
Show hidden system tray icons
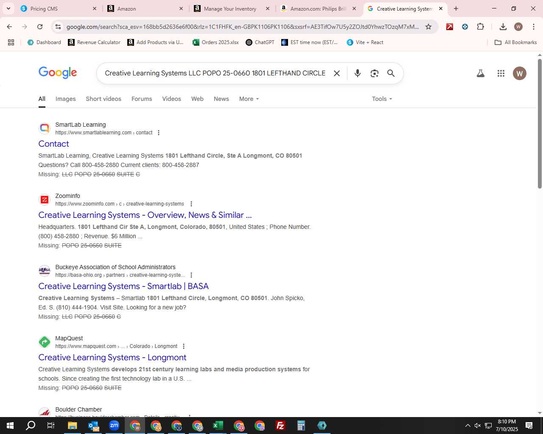pos(467,426)
